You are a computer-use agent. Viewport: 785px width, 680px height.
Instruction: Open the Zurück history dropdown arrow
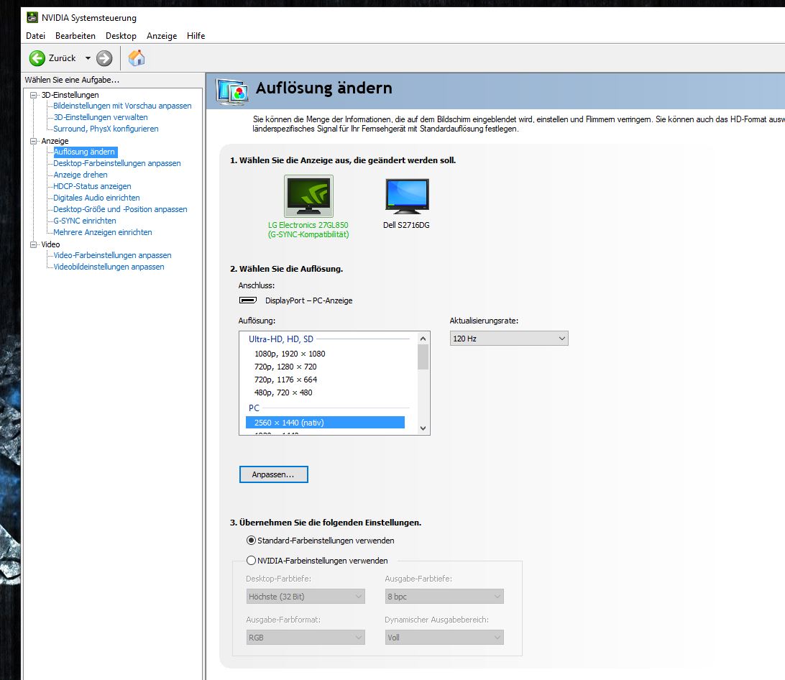(x=88, y=58)
